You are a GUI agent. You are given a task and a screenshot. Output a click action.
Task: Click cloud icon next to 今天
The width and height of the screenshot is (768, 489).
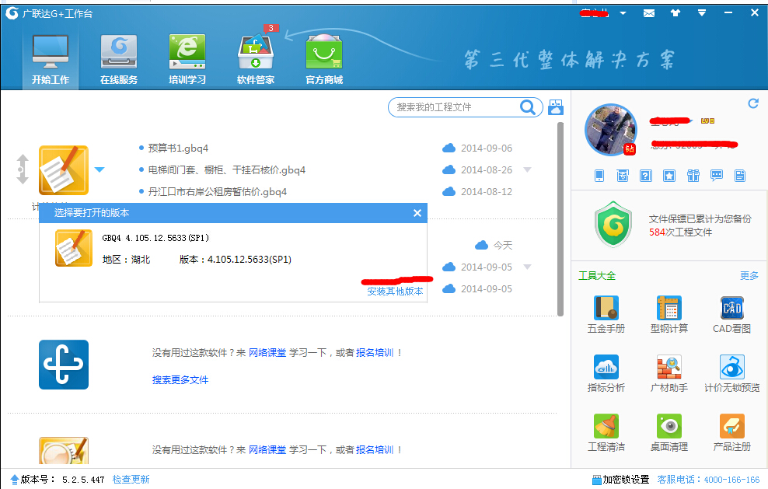tap(481, 245)
